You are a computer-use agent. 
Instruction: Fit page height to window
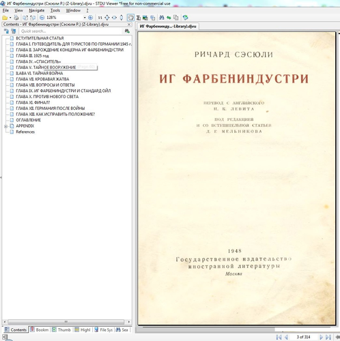(x=122, y=18)
